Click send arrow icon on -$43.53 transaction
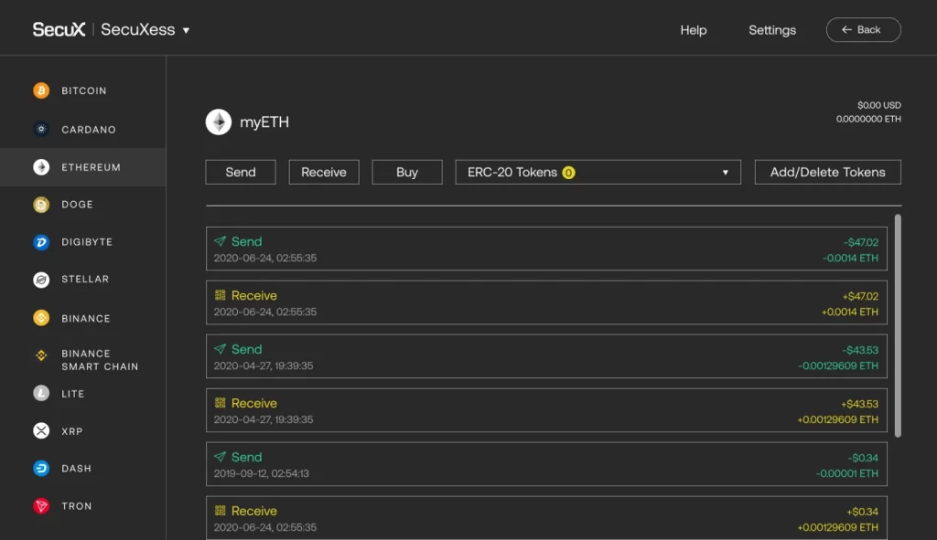The image size is (937, 540). [220, 348]
